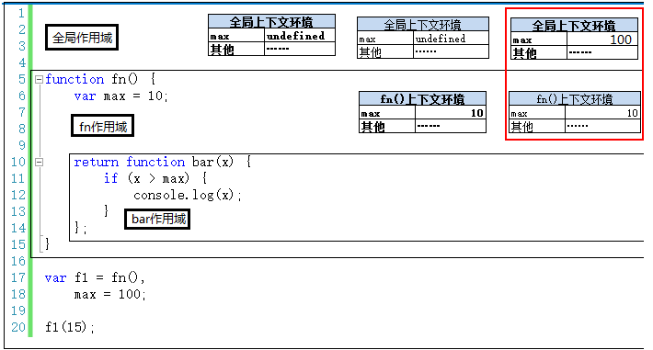This screenshot has width=653, height=350.
Task: Click the 'var f1 = fn(),' line
Action: pyautogui.click(x=95, y=277)
